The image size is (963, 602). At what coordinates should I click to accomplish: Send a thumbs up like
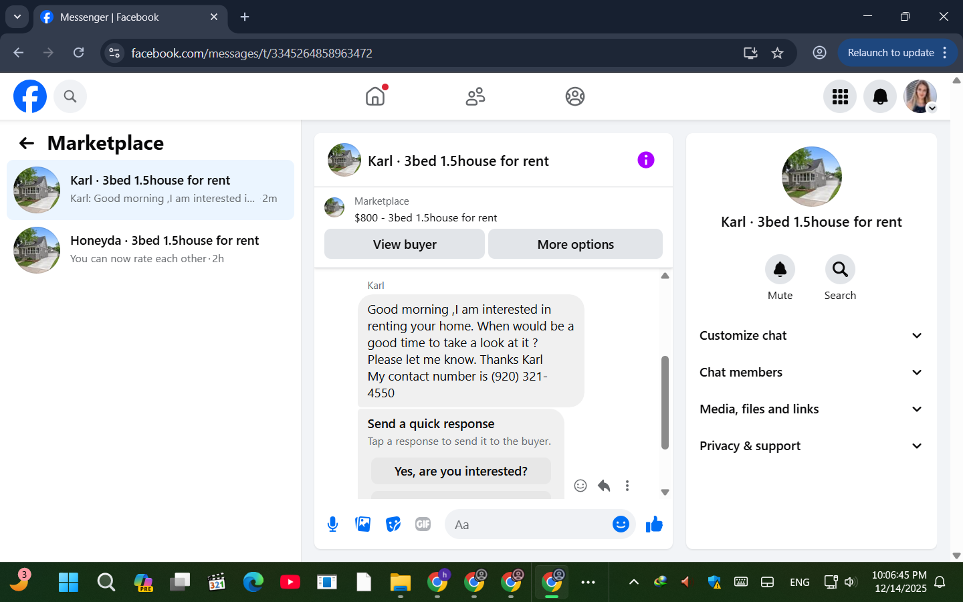point(654,524)
